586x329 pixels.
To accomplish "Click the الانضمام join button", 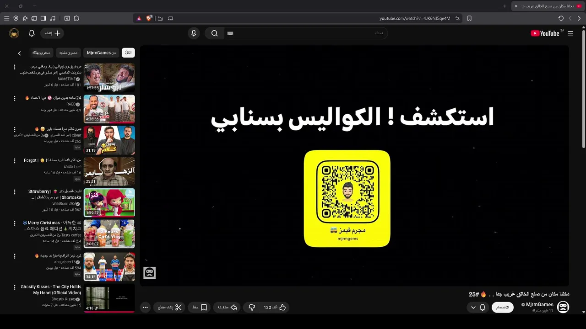I will pos(503,308).
